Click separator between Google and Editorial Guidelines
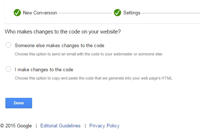Screen dimensions: 200x136 36,126
